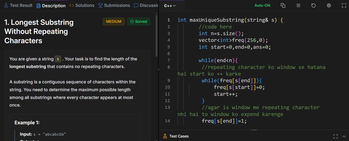
Task: Expand Test Cases panel to fullscreen icon
Action: (x=335, y=136)
